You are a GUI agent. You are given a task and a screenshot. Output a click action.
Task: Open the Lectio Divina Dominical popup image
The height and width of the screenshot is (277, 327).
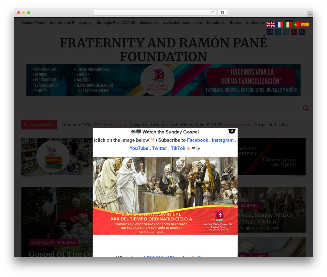(165, 196)
